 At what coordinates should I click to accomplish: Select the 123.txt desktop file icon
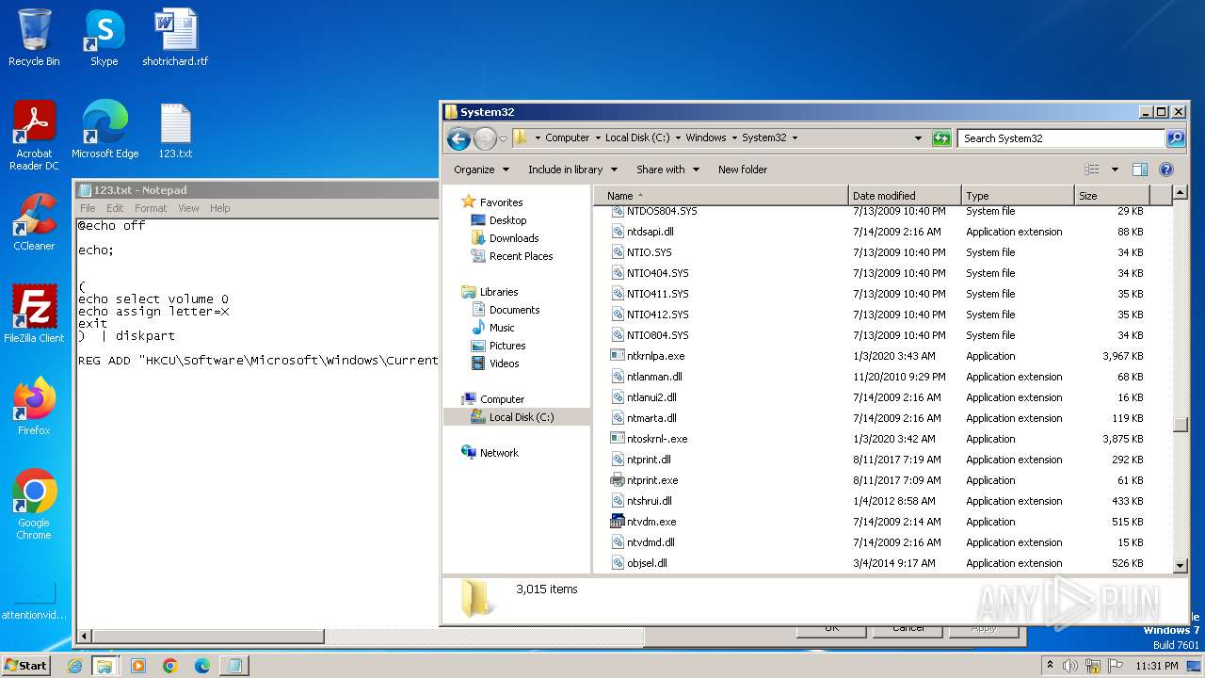pos(175,130)
